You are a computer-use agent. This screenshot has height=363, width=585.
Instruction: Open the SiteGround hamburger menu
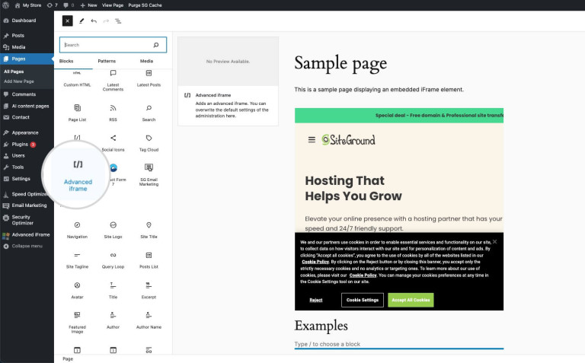click(x=312, y=140)
